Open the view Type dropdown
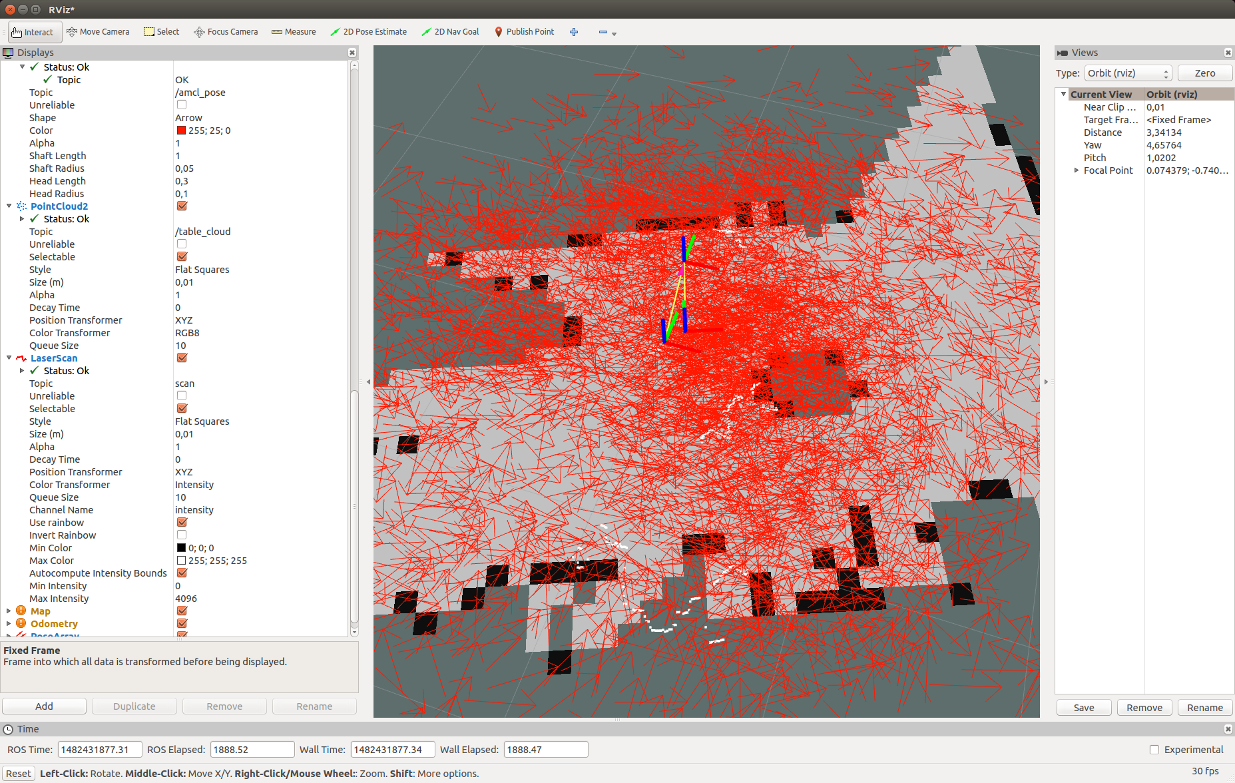The width and height of the screenshot is (1235, 783). coord(1128,73)
